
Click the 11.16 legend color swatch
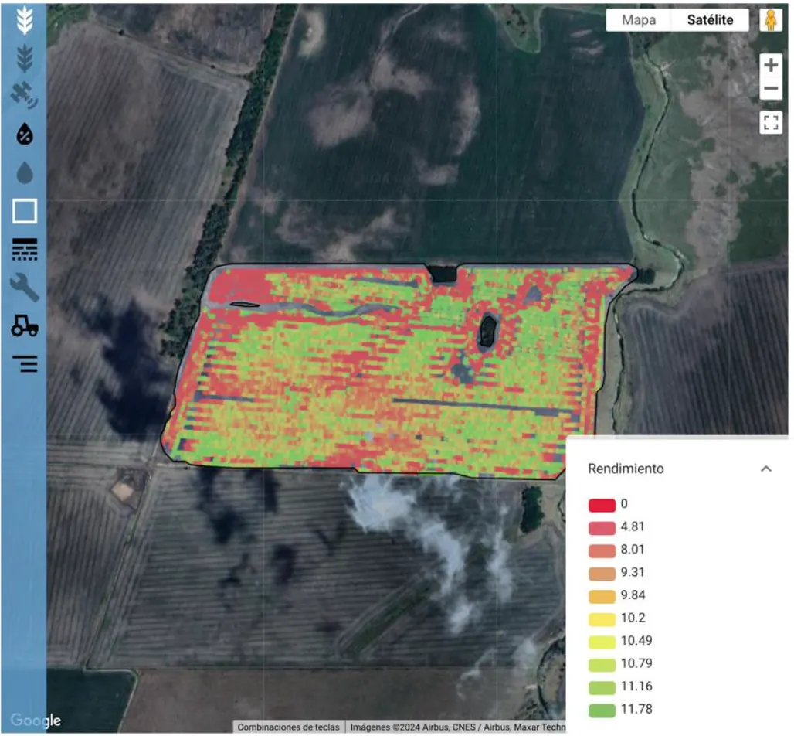[x=602, y=688]
